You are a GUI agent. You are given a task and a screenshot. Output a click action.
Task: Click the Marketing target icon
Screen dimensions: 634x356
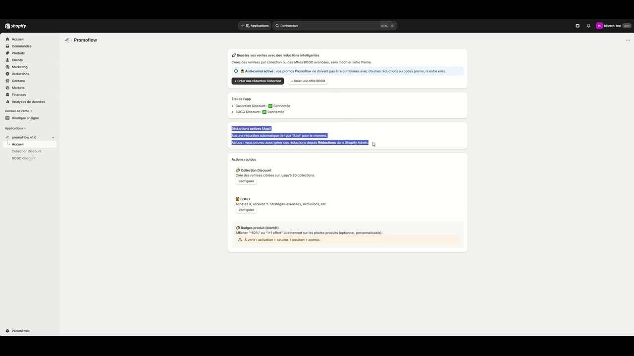(7, 67)
